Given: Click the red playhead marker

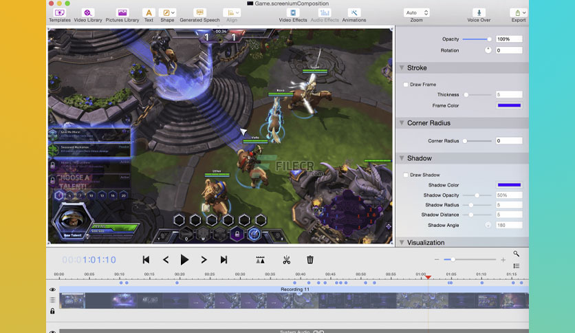Looking at the screenshot, I should (x=428, y=277).
